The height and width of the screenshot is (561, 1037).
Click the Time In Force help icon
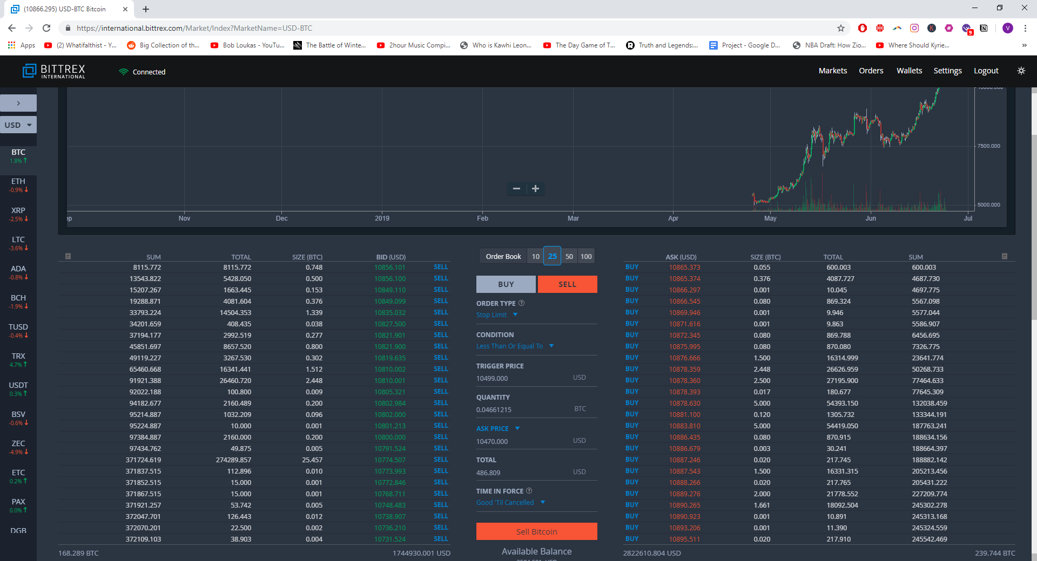pyautogui.click(x=528, y=491)
